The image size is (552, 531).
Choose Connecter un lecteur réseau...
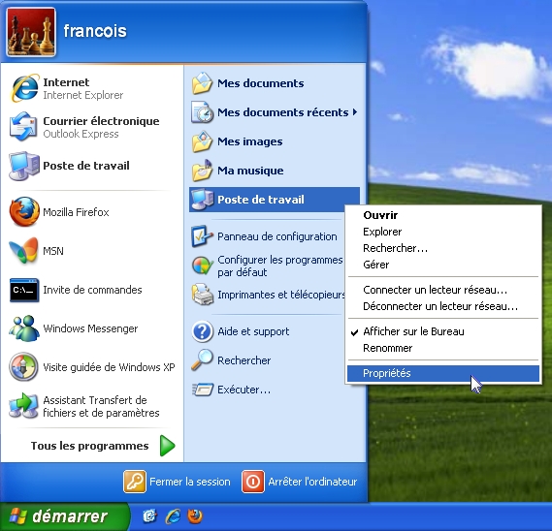[x=443, y=290]
